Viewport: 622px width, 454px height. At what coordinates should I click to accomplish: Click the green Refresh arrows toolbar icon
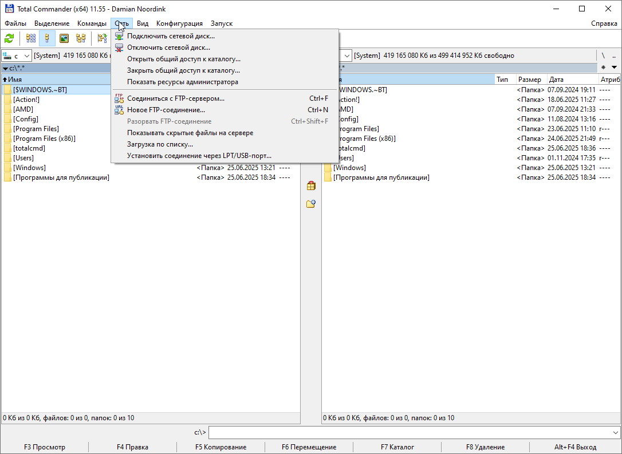click(x=9, y=38)
